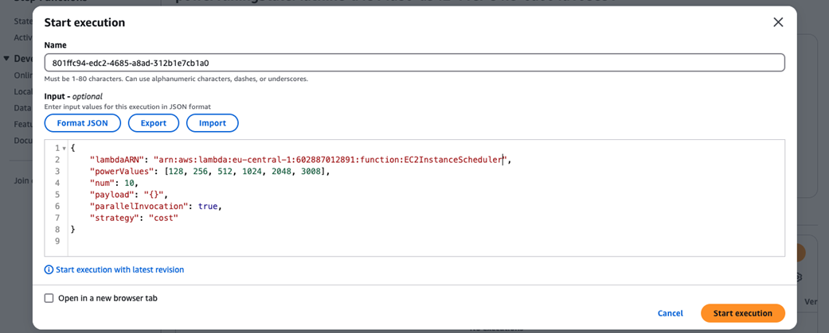
Task: Click the closing brace on line 8
Action: coord(73,229)
